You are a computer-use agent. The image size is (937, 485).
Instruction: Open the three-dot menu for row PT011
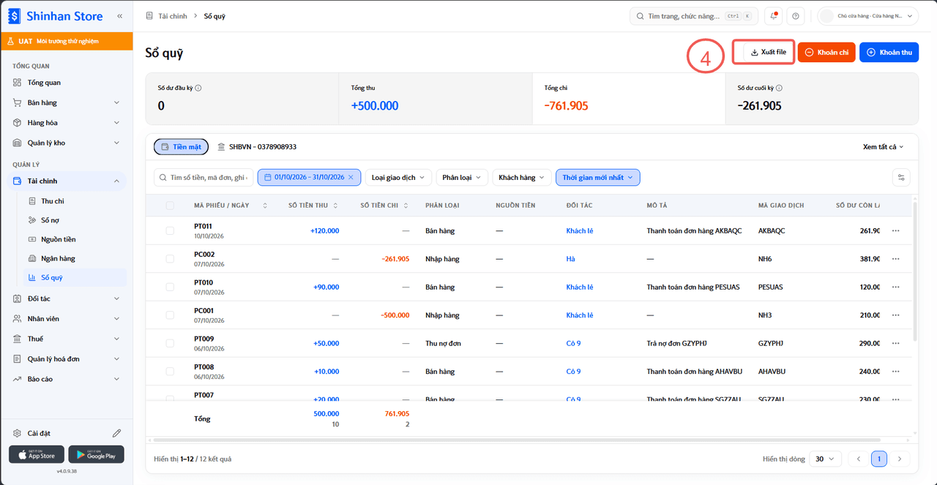(897, 231)
